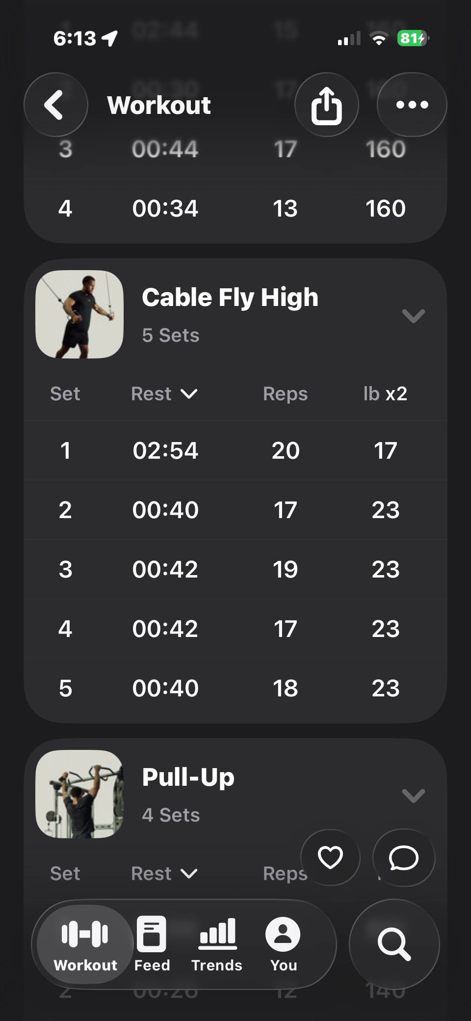This screenshot has height=1021, width=471.
Task: Open the three-dot more options menu
Action: (412, 105)
